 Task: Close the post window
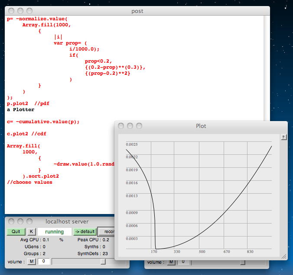click(x=11, y=11)
